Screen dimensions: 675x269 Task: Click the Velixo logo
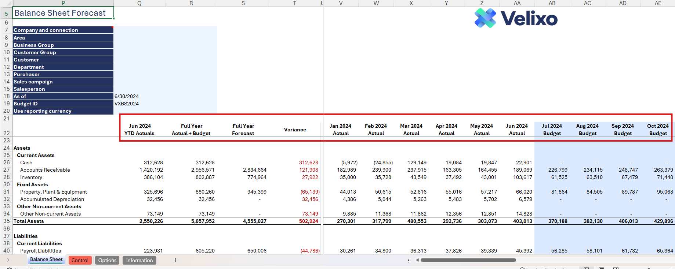point(516,18)
